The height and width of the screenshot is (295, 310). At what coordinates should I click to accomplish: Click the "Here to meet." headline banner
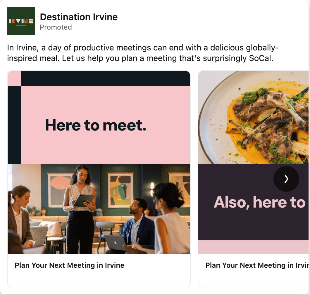coord(96,125)
